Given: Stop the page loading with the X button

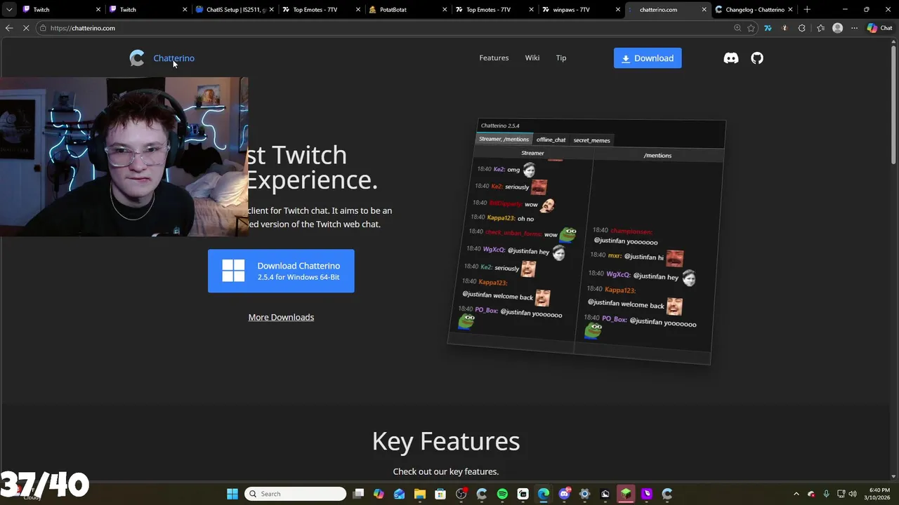Looking at the screenshot, I should pos(26,28).
